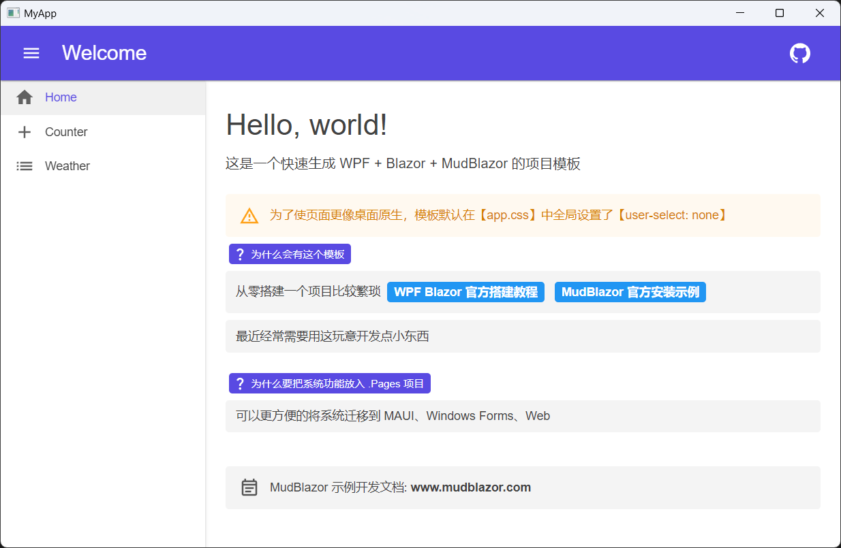Viewport: 841px width, 548px height.
Task: Click the 为什么会有这个模板 chip
Action: [290, 255]
